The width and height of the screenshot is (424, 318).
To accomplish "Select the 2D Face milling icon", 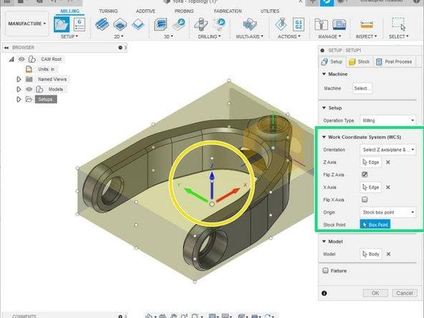I will (138, 24).
